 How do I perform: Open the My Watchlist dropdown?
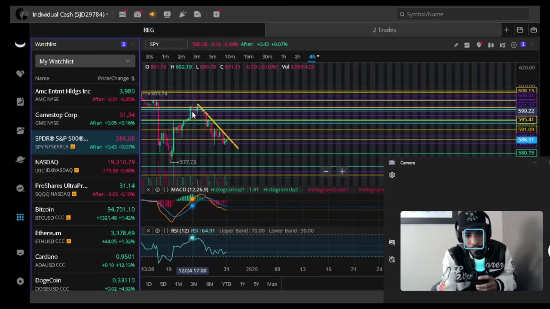[85, 61]
